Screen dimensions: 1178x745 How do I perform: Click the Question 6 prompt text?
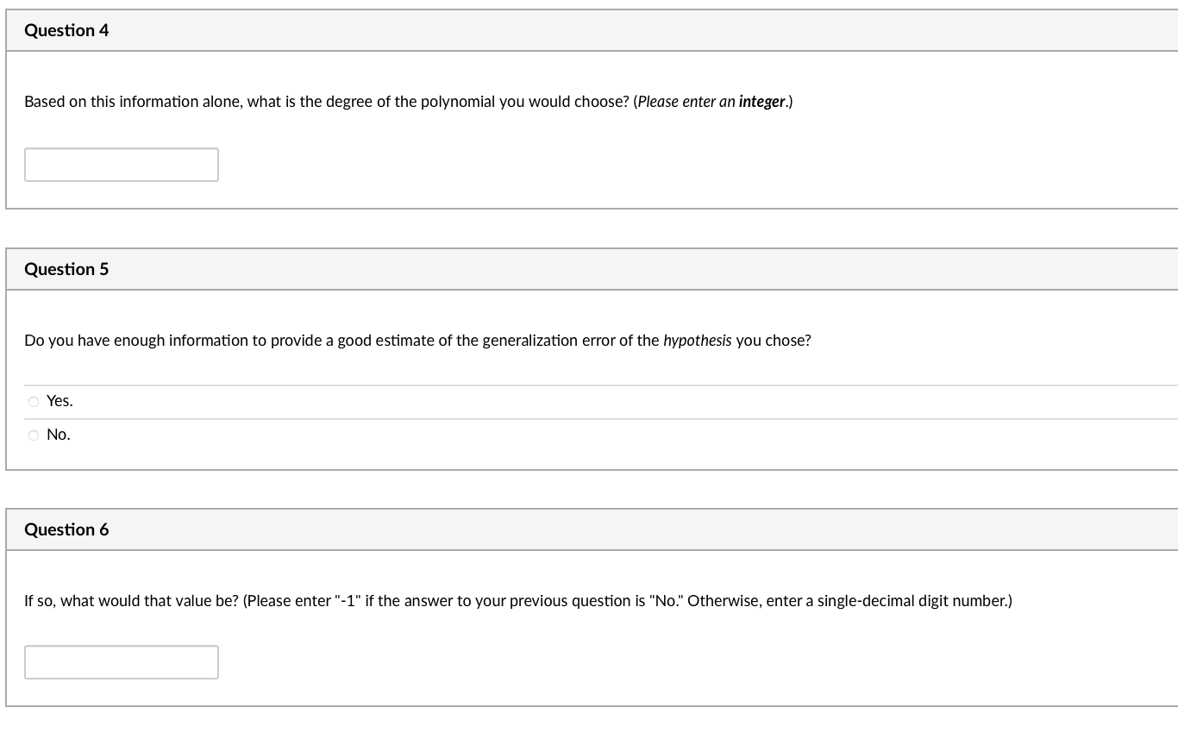click(x=517, y=601)
